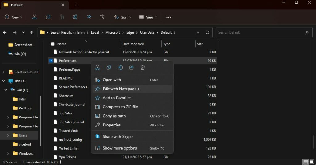This screenshot has width=316, height=165.
Task: Click the Copy icon in the context menu
Action: [x=109, y=68]
